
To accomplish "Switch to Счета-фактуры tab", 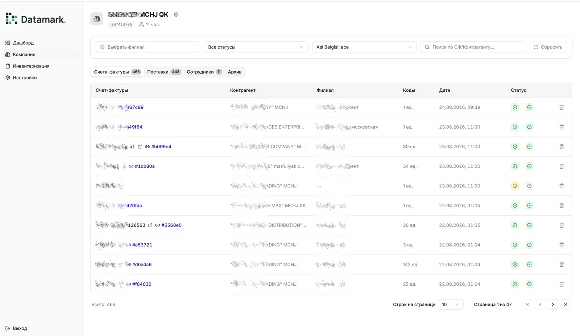I will [117, 72].
